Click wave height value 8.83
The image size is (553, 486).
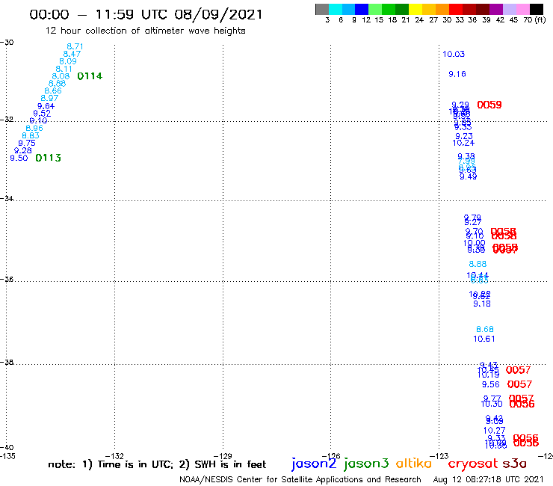click(x=31, y=135)
